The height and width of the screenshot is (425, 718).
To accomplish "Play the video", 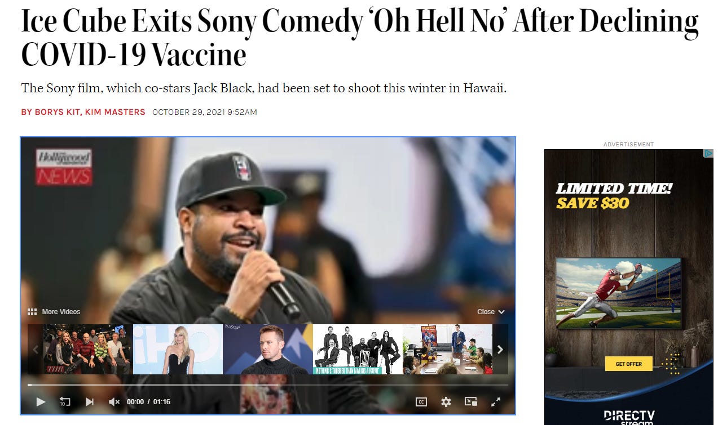I will pyautogui.click(x=41, y=401).
